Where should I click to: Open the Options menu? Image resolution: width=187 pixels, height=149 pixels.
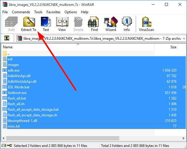click(71, 12)
